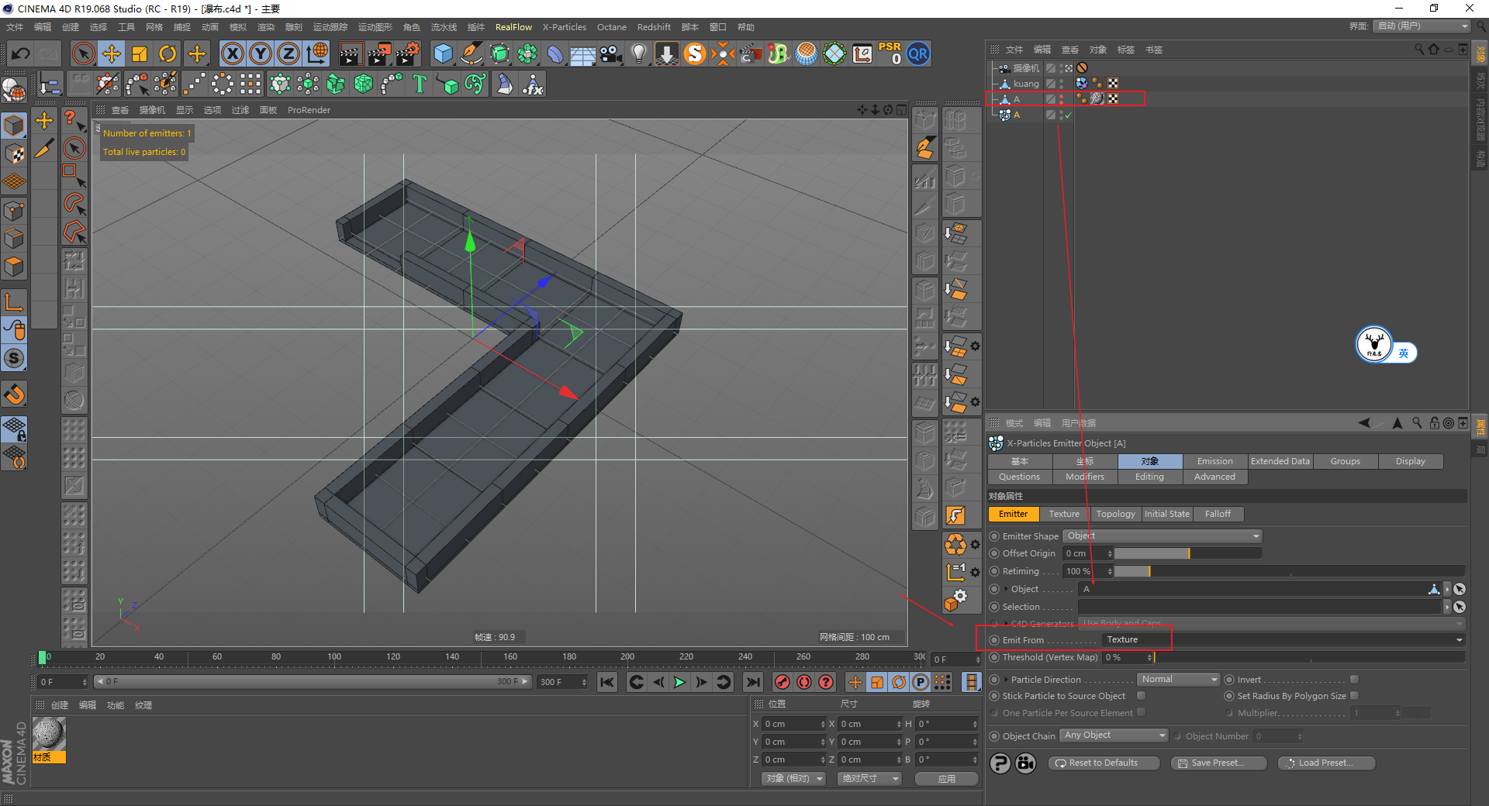Click the PSR reset icon
This screenshot has height=806, width=1489.
[890, 53]
